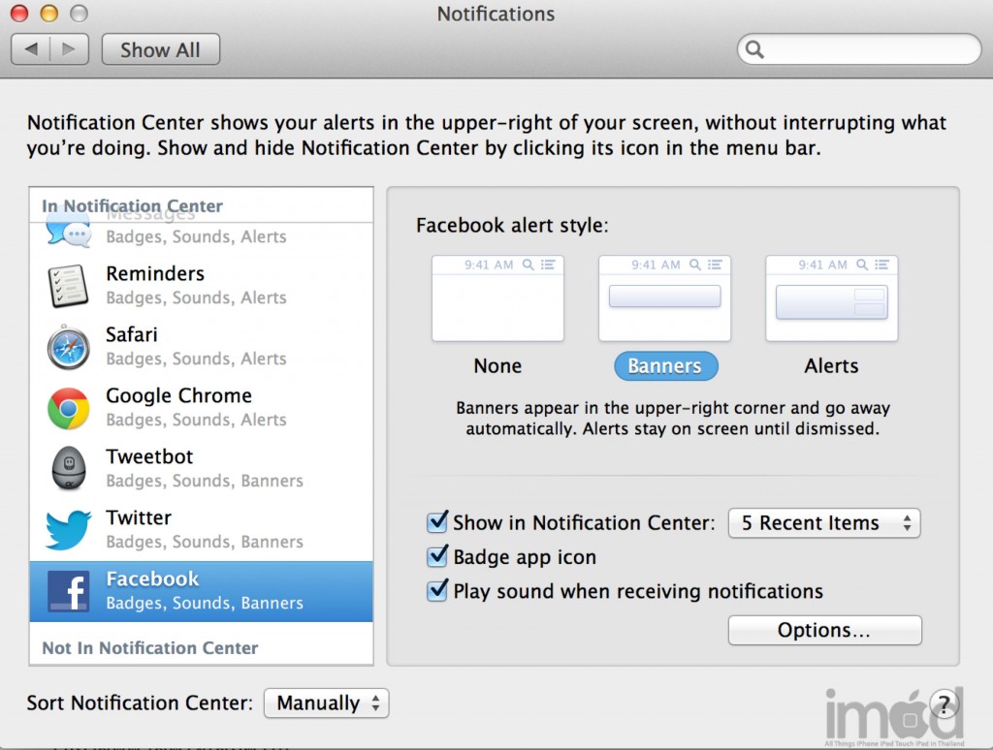Choose the None alert style thumbnail
Viewport: 993px width, 750px height.
pyautogui.click(x=497, y=298)
